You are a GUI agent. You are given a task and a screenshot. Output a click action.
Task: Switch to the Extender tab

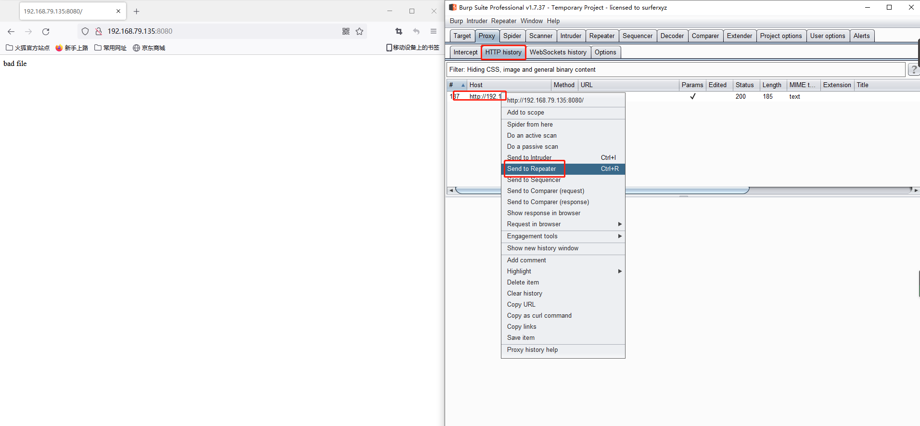pos(740,36)
